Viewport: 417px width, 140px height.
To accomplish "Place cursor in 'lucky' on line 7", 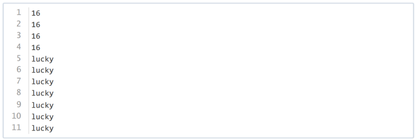I will pos(42,82).
